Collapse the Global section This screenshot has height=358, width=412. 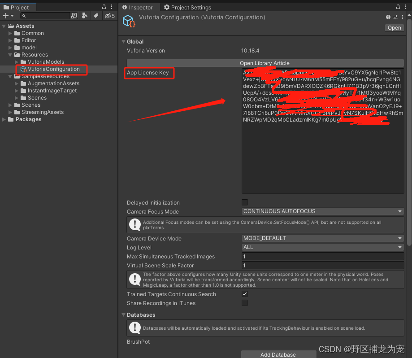pos(123,42)
